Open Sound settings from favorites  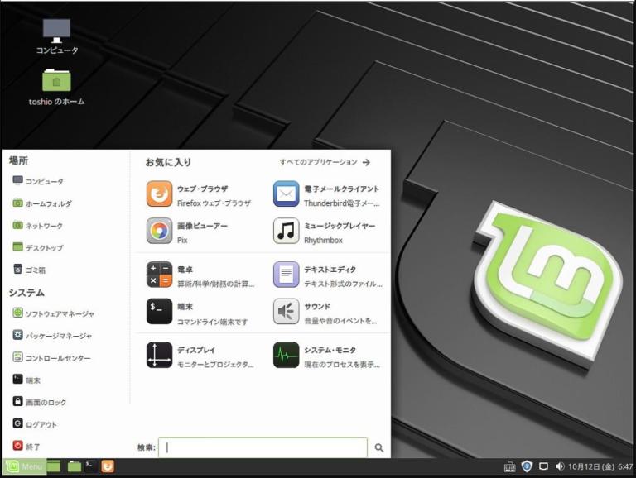tap(286, 311)
